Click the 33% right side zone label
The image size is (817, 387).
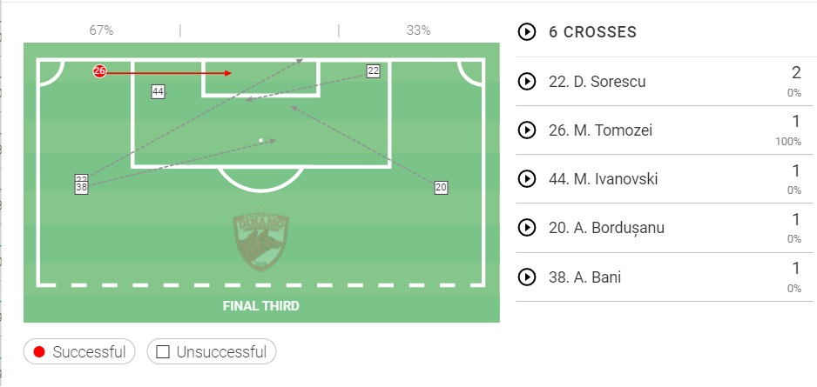click(418, 30)
